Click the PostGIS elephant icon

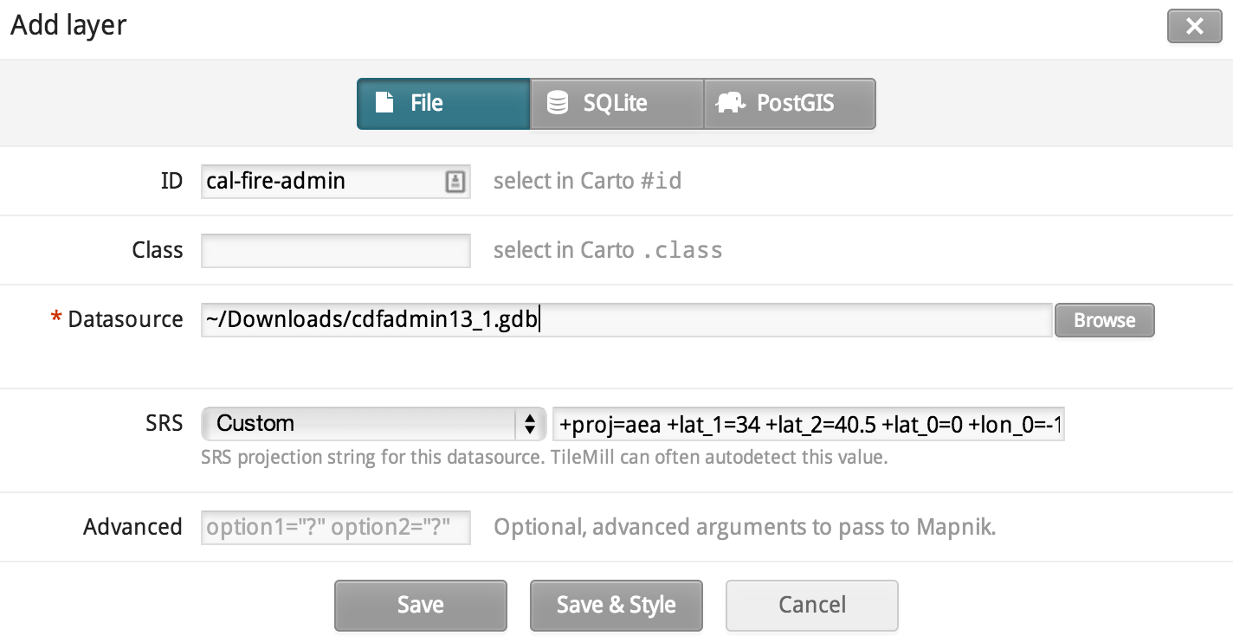pyautogui.click(x=731, y=103)
